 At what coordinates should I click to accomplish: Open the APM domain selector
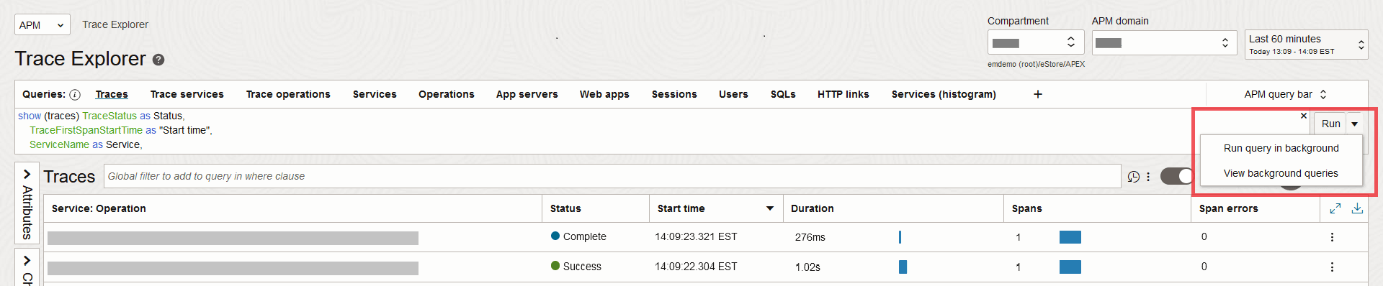pyautogui.click(x=1163, y=42)
